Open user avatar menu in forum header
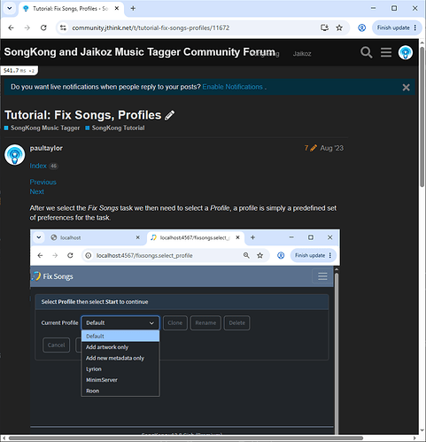Image resolution: width=426 pixels, height=442 pixels. point(406,52)
